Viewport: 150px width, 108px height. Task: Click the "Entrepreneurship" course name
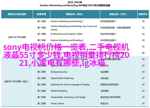pos(59,72)
